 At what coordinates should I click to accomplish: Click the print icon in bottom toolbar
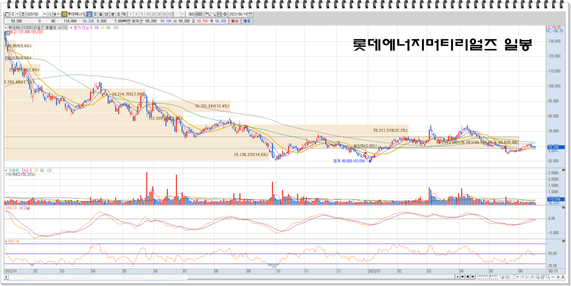point(537,277)
